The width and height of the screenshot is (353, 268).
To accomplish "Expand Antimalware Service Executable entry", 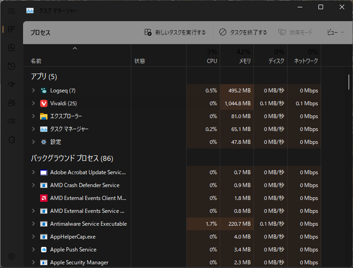I will 33,223.
